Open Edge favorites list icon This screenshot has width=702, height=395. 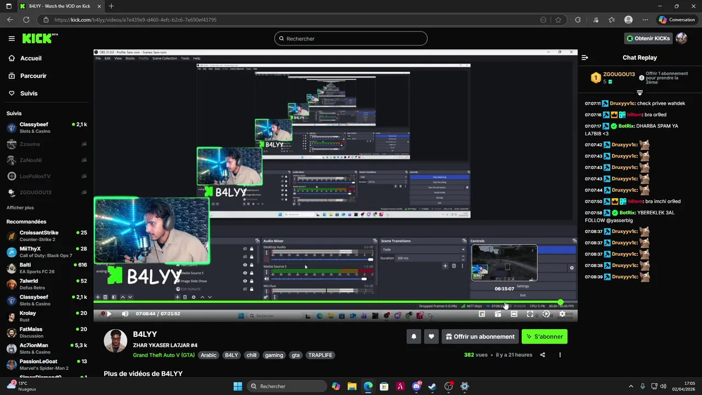coord(612,20)
